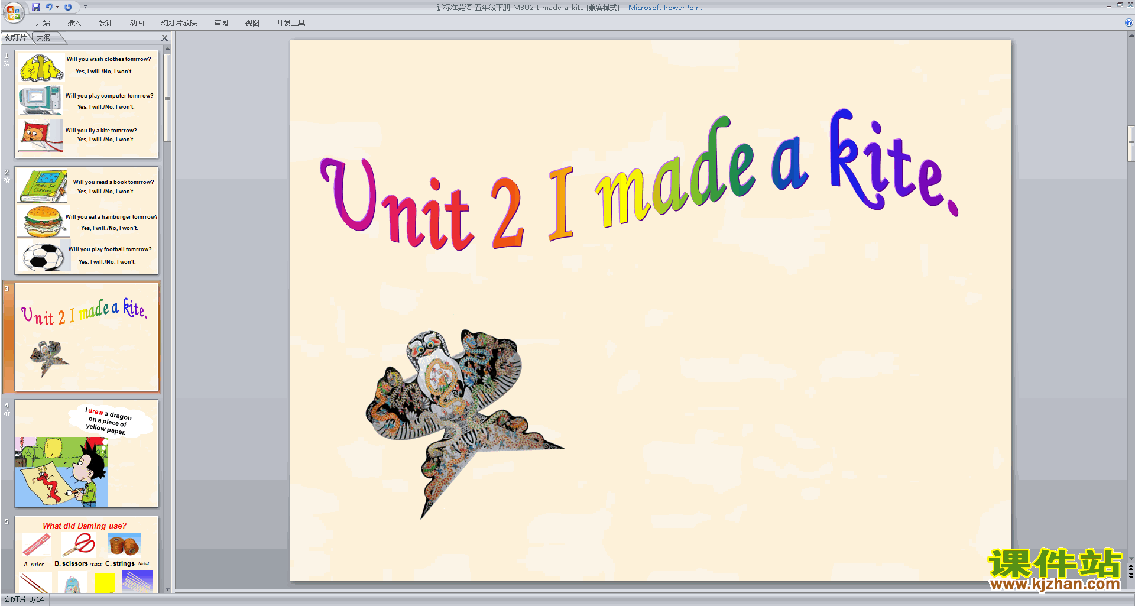The height and width of the screenshot is (606, 1135).
Task: Go to next slide double-down arrow
Action: [1131, 576]
